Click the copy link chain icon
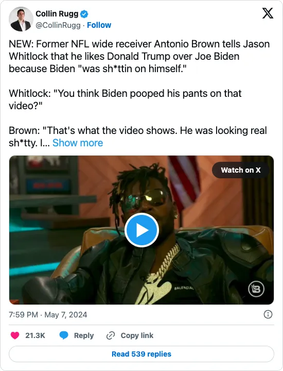Screen dimensions: 283x371 111,335
